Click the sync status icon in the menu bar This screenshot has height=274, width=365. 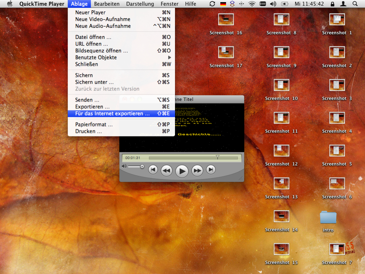pos(212,4)
